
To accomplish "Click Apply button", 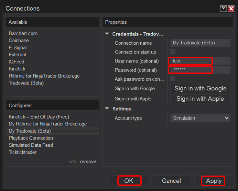I will coord(214,181).
